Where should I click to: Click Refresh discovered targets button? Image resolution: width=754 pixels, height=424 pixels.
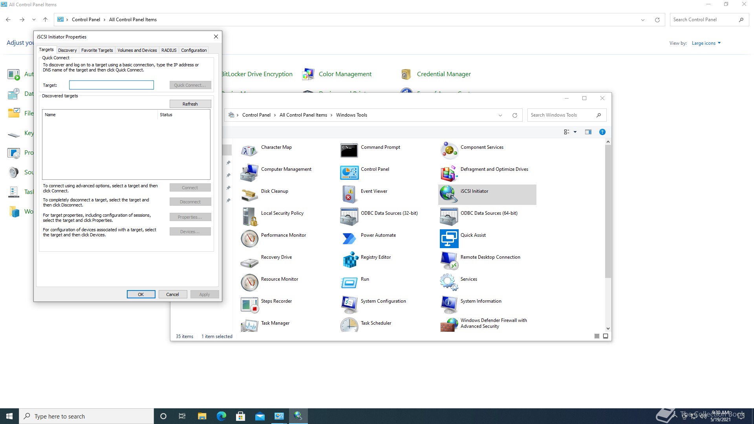click(190, 104)
